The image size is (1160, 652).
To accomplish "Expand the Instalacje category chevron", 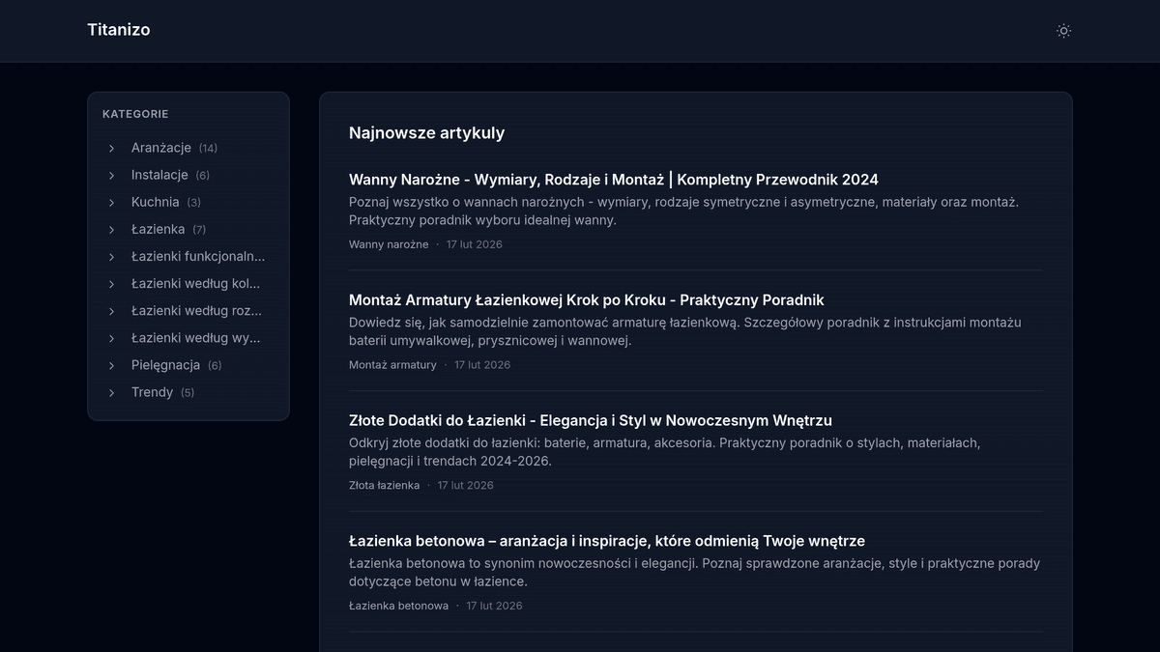I will point(111,176).
